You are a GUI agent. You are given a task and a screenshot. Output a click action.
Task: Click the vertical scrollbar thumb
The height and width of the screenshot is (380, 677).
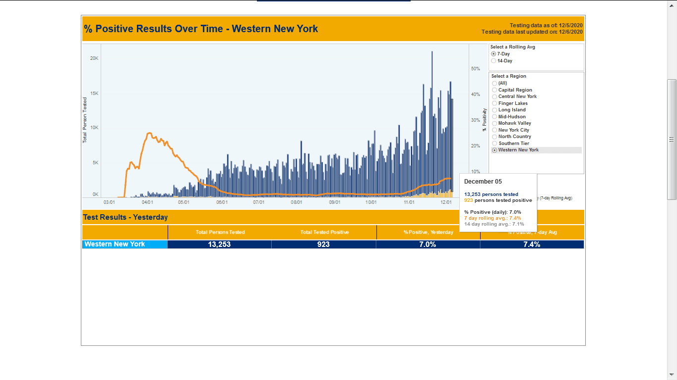coord(672,139)
